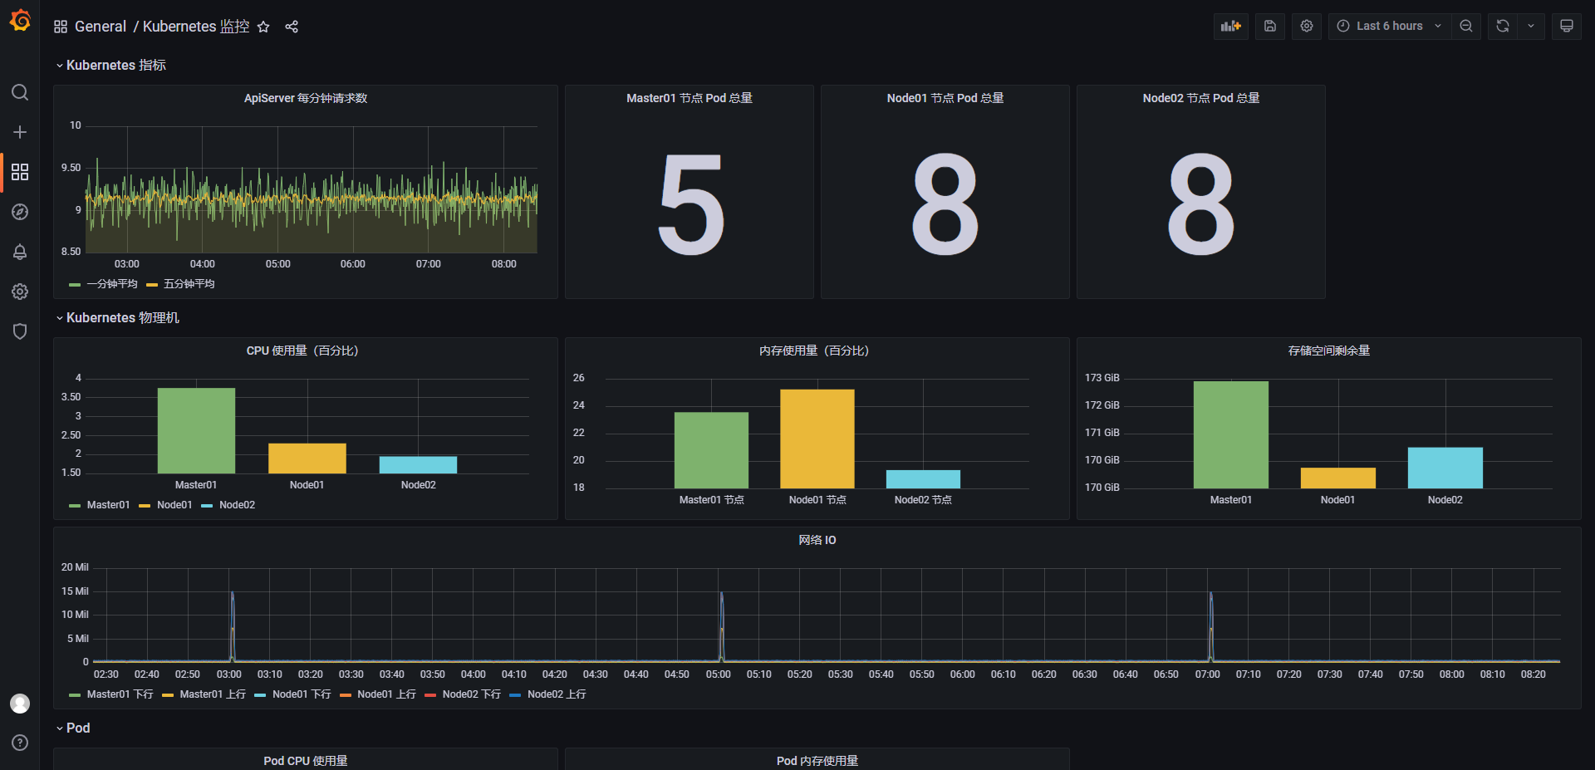Screen dimensions: 1595x770
Task: Open the Pod CPU 使用量 panel title
Action: 306,761
